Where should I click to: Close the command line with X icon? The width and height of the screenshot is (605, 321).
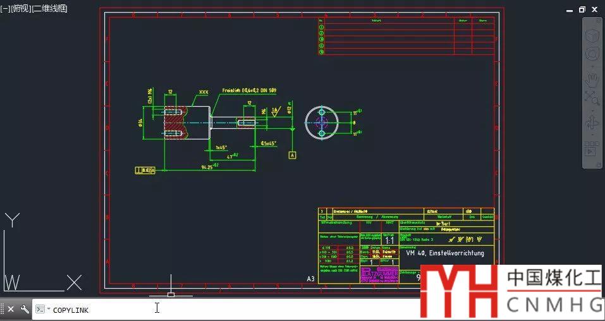[x=11, y=309]
